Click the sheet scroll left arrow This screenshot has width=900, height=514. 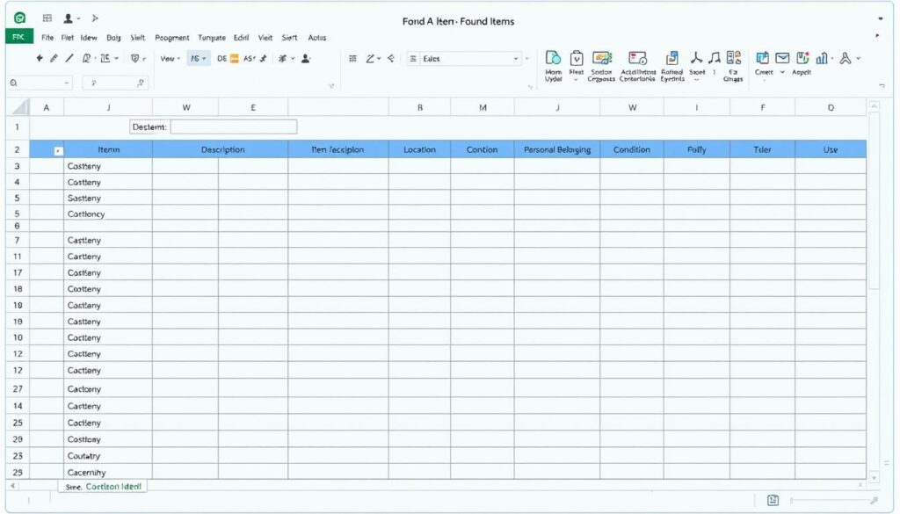pos(12,485)
